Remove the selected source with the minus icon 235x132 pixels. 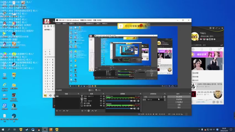(85, 111)
